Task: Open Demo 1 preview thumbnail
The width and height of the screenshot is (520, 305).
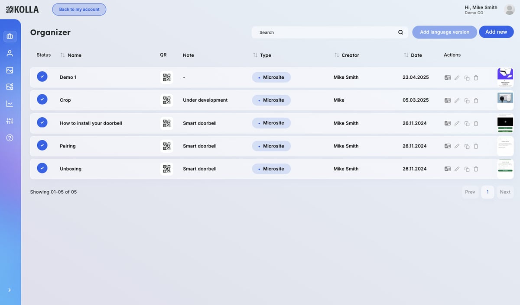Action: [x=505, y=77]
